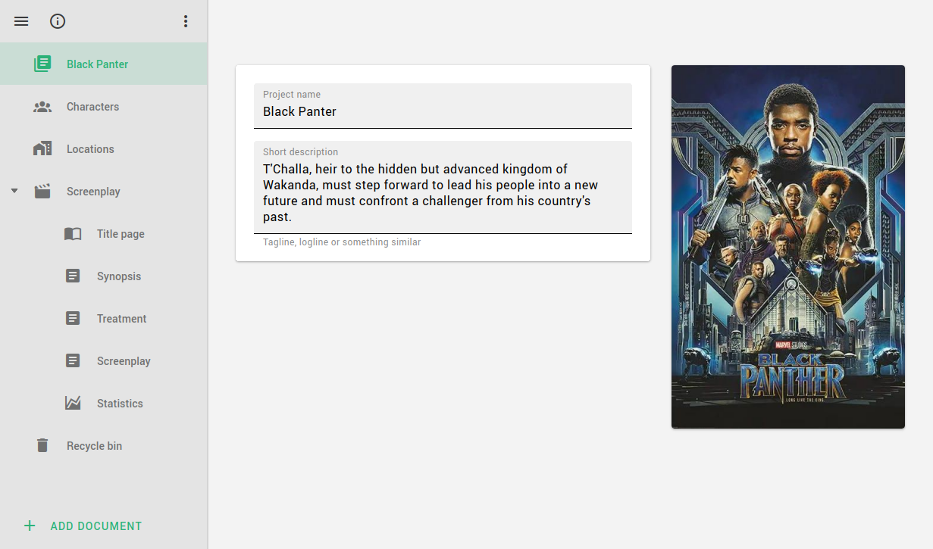Open the nested Screenplay document
The height and width of the screenshot is (549, 933).
(x=104, y=361)
